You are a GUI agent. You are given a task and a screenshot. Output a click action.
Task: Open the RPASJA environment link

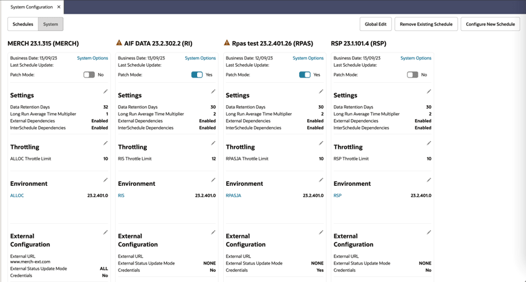tap(233, 195)
